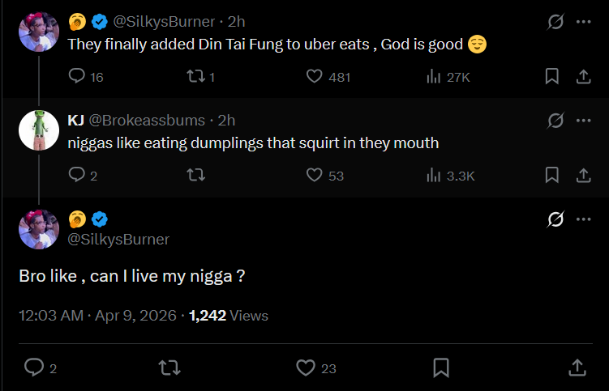
Task: Repost the main "Bro like" tweet
Action: point(169,368)
